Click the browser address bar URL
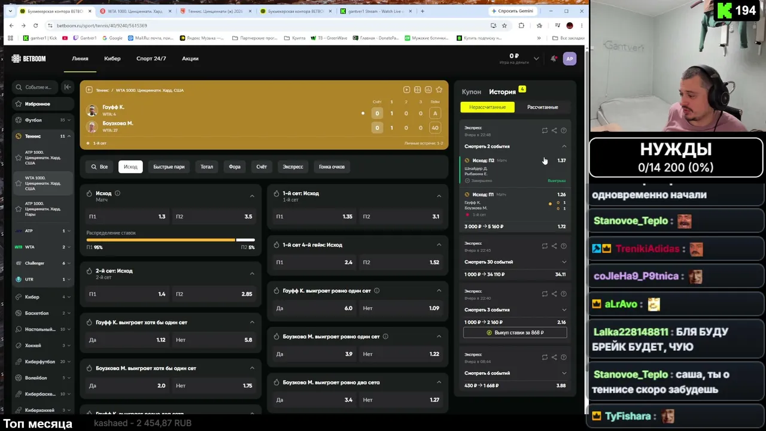 (x=102, y=26)
